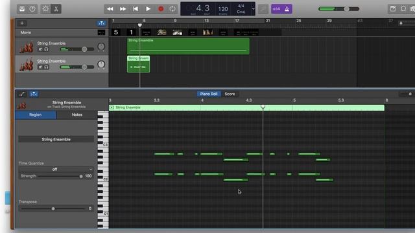Viewport: 415px width, 233px height.
Task: Toggle the 1234 Count-in button
Action: point(276,9)
